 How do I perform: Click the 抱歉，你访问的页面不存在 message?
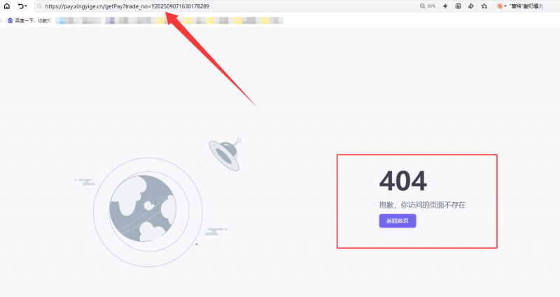422,205
